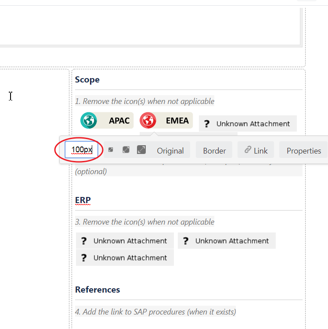Open the Link option for image
Image resolution: width=328 pixels, height=329 pixels.
coord(256,150)
